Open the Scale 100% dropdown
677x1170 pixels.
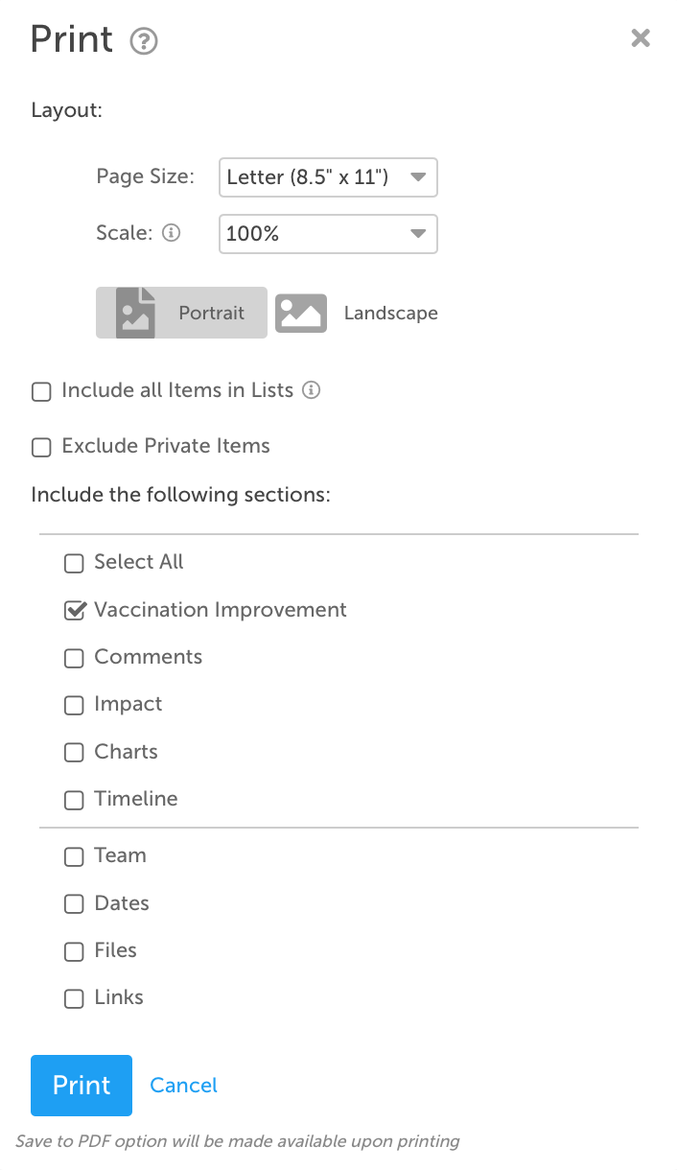pos(328,234)
